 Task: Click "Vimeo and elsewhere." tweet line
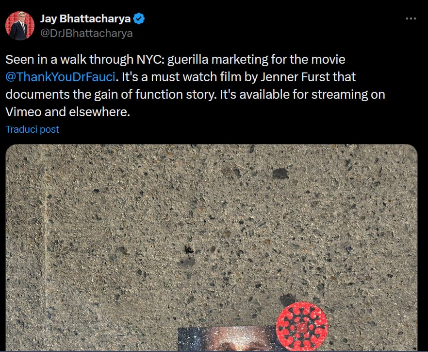(68, 112)
